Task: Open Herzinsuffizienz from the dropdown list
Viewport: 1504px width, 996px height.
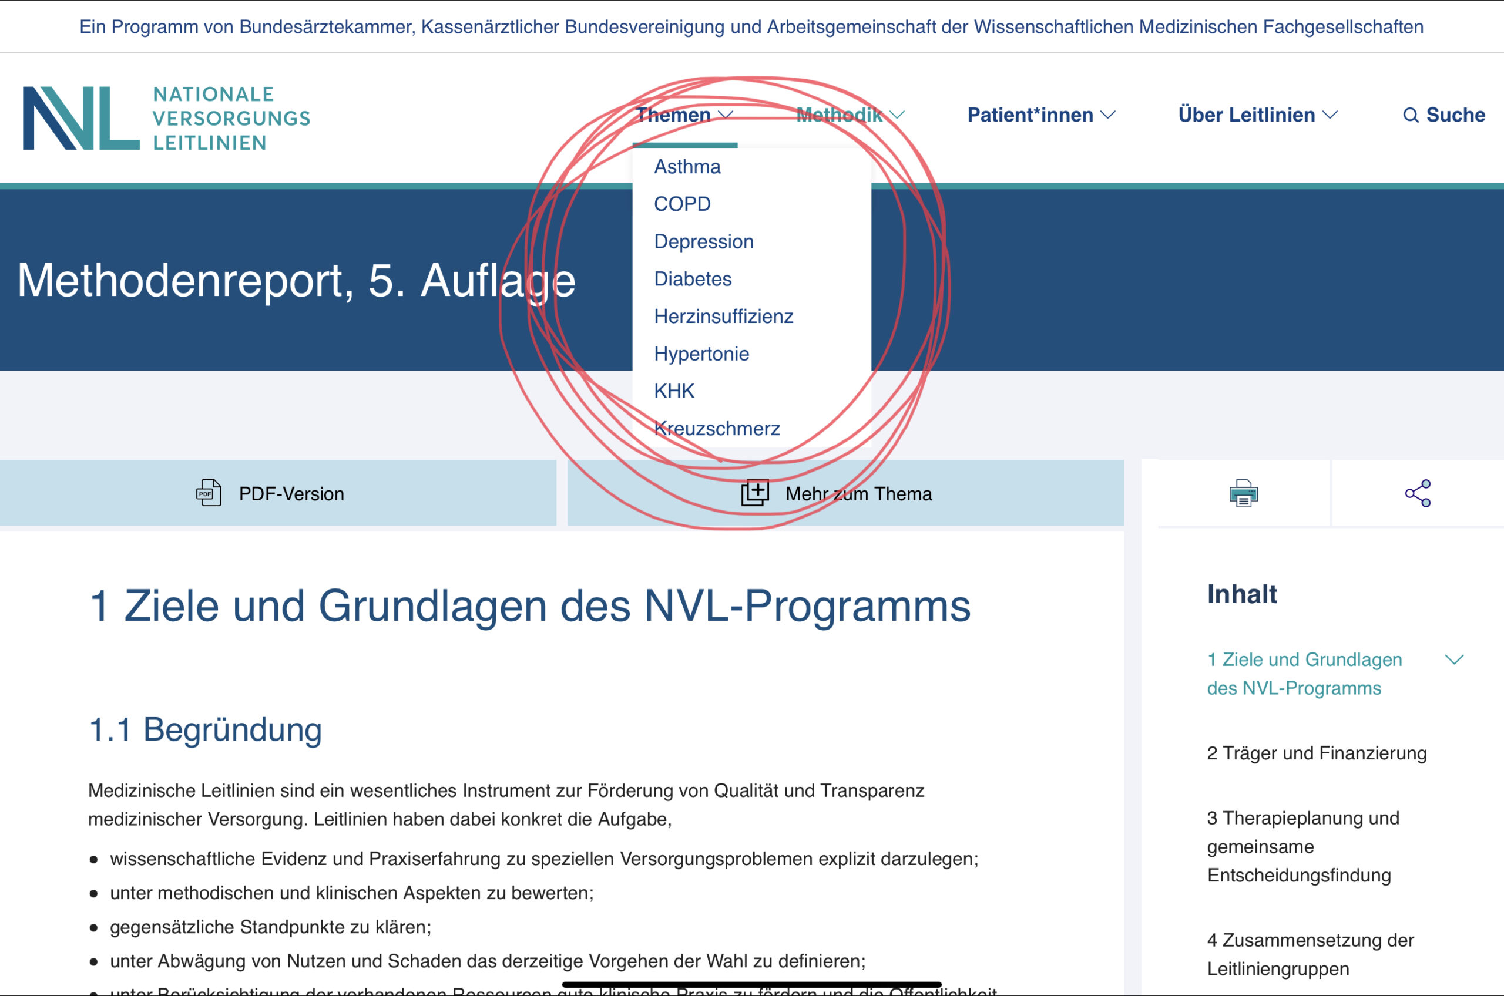Action: (x=724, y=317)
